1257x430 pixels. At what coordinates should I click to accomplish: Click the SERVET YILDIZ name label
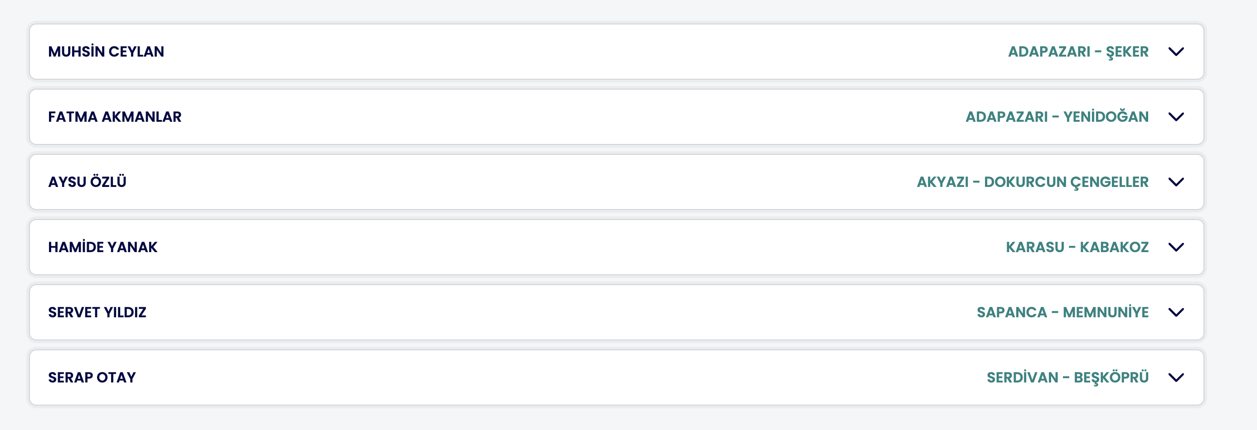point(97,312)
